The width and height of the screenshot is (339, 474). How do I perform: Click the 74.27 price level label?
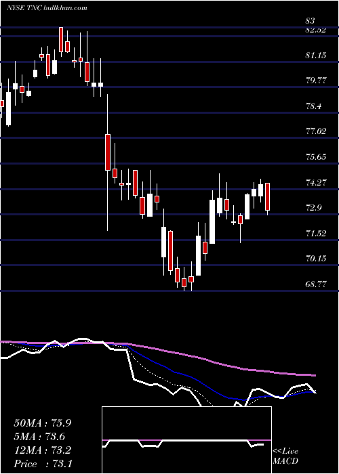[315, 183]
